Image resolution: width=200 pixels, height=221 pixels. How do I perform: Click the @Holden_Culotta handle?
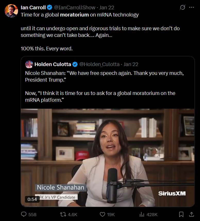coord(99,64)
